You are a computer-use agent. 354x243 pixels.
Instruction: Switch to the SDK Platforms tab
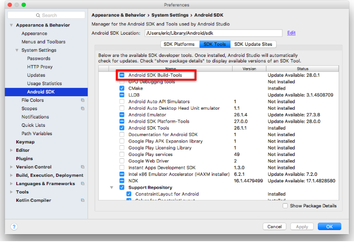pyautogui.click(x=179, y=44)
